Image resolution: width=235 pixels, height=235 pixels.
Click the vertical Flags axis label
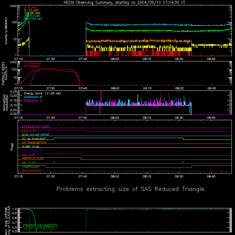12,147
